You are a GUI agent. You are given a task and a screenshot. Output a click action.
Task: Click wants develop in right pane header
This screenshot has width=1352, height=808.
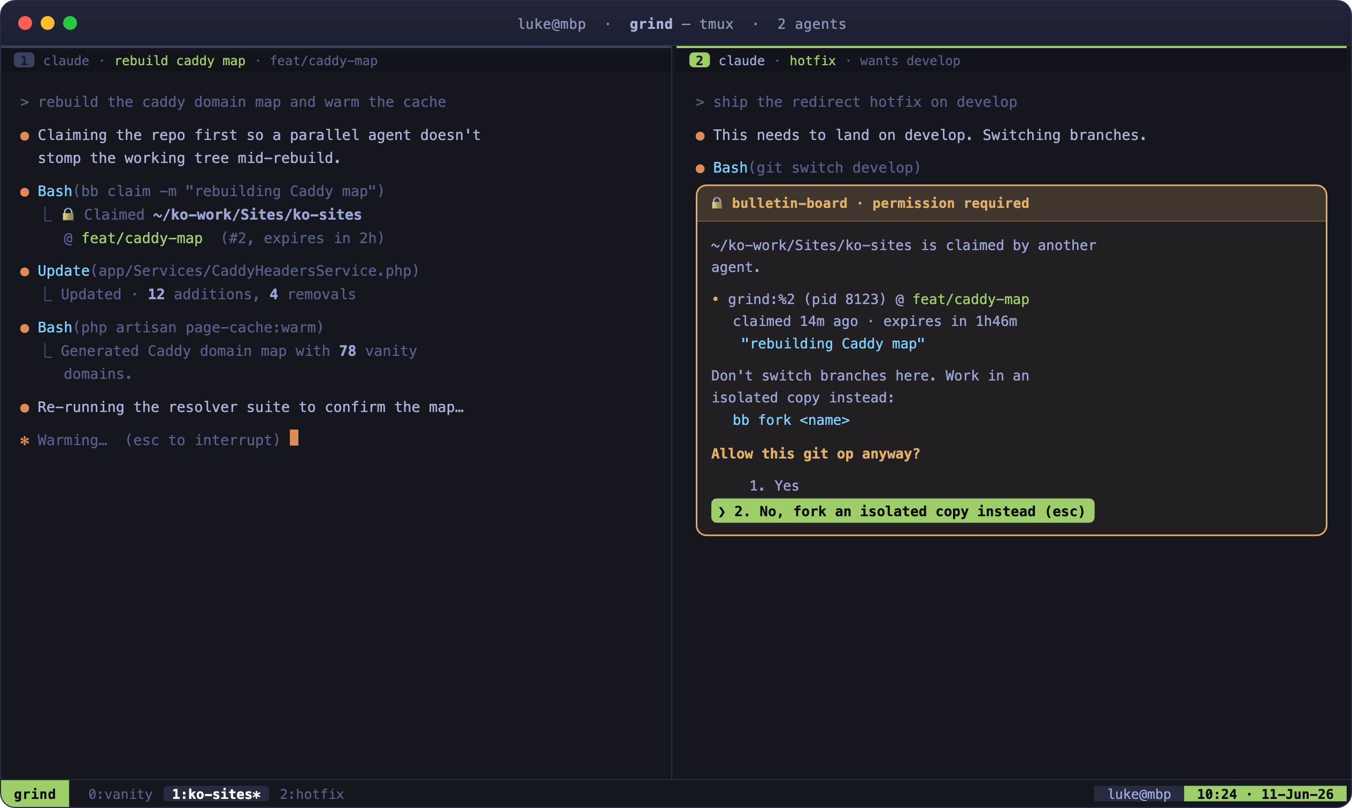tap(910, 60)
